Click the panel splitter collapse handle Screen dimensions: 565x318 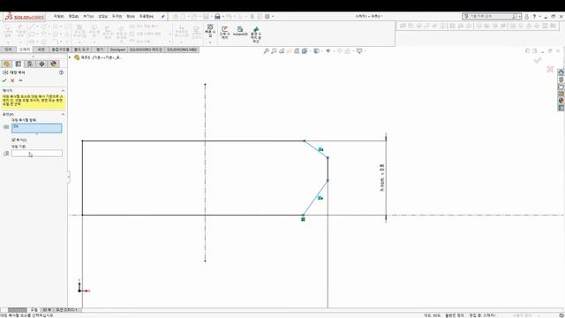coord(69,177)
